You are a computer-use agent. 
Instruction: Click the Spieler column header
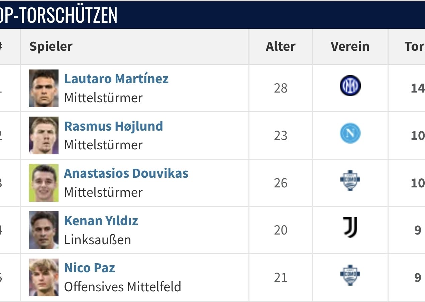[x=51, y=46]
